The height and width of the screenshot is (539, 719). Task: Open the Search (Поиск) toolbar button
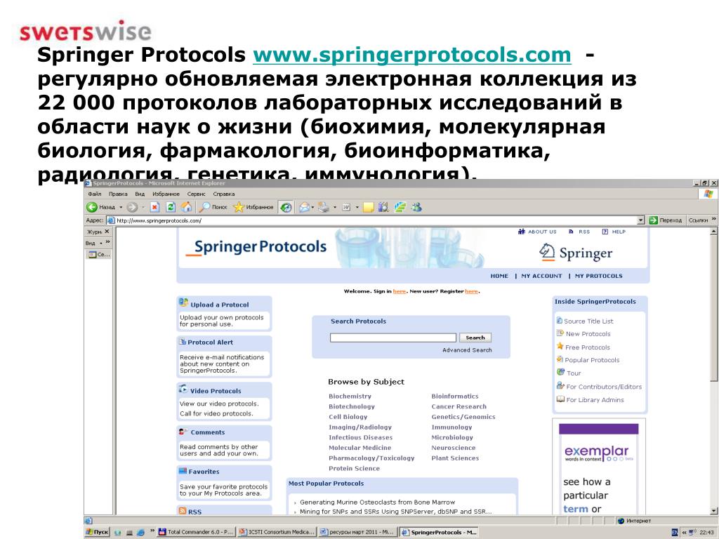(x=213, y=207)
